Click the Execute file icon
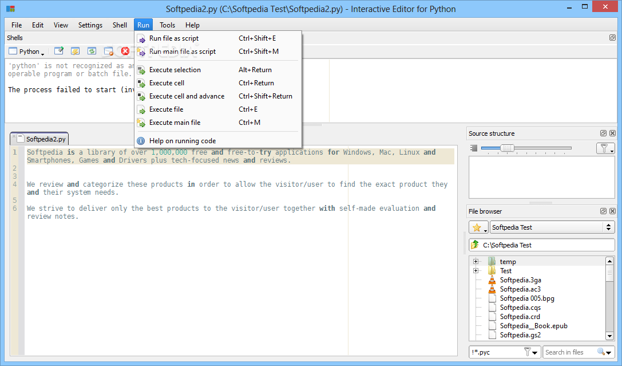Viewport: 622px width, 366px height. [141, 109]
